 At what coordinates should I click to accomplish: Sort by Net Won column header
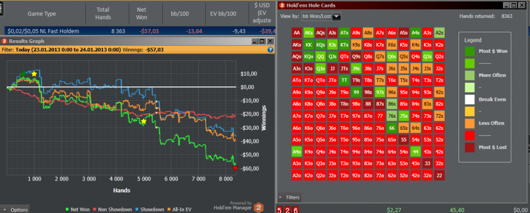click(x=142, y=13)
